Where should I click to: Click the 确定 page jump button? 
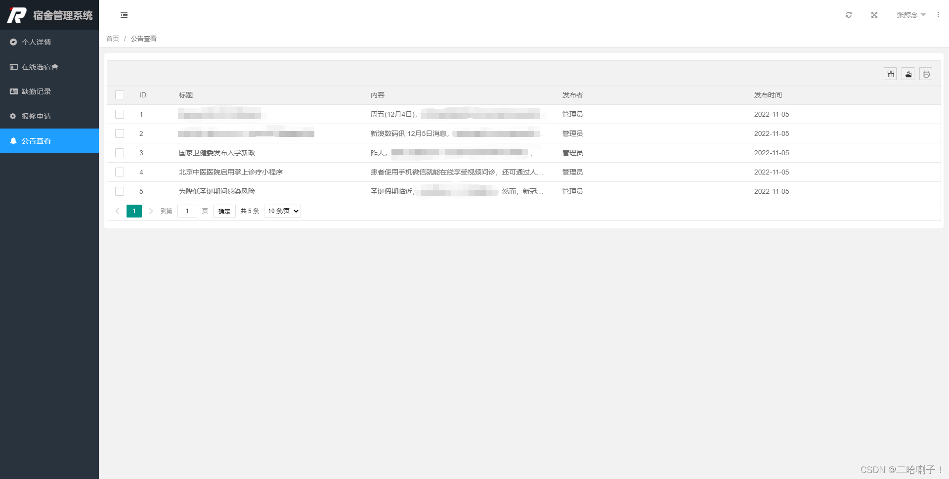(224, 211)
